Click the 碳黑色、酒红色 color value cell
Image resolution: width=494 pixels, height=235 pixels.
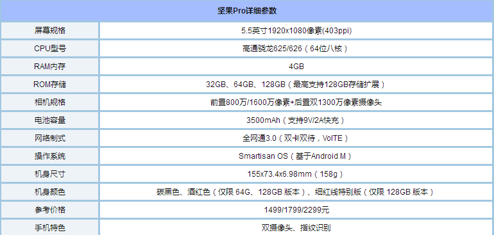pos(296,192)
